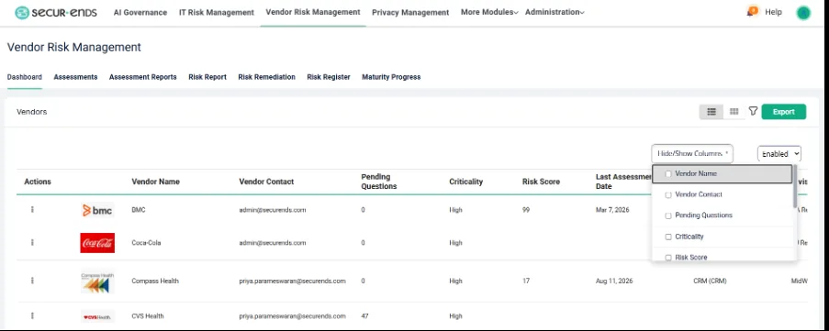Select the Assessment Reports tab
The height and width of the screenshot is (331, 829).
pos(142,77)
